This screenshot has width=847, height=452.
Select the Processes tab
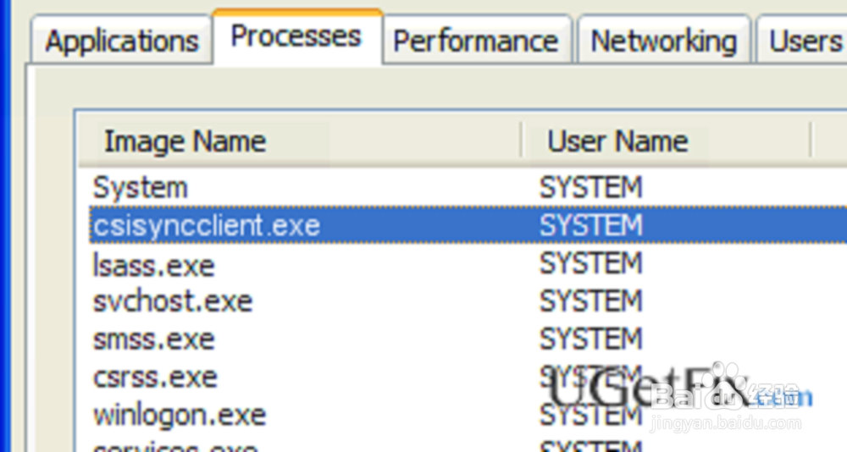[296, 36]
